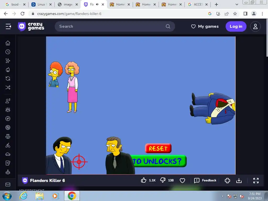The image size is (268, 201).
Task: Click the download icon below the game
Action: pyautogui.click(x=239, y=181)
